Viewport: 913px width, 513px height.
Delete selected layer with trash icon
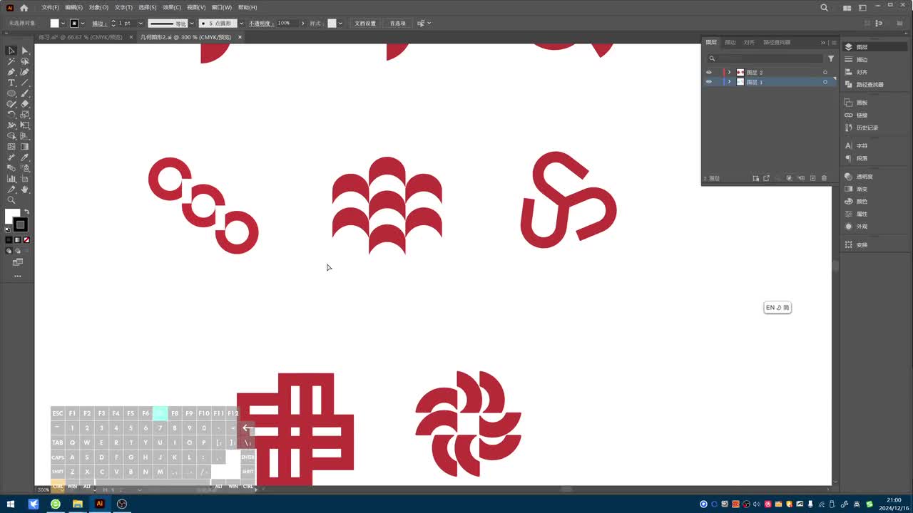tap(824, 178)
